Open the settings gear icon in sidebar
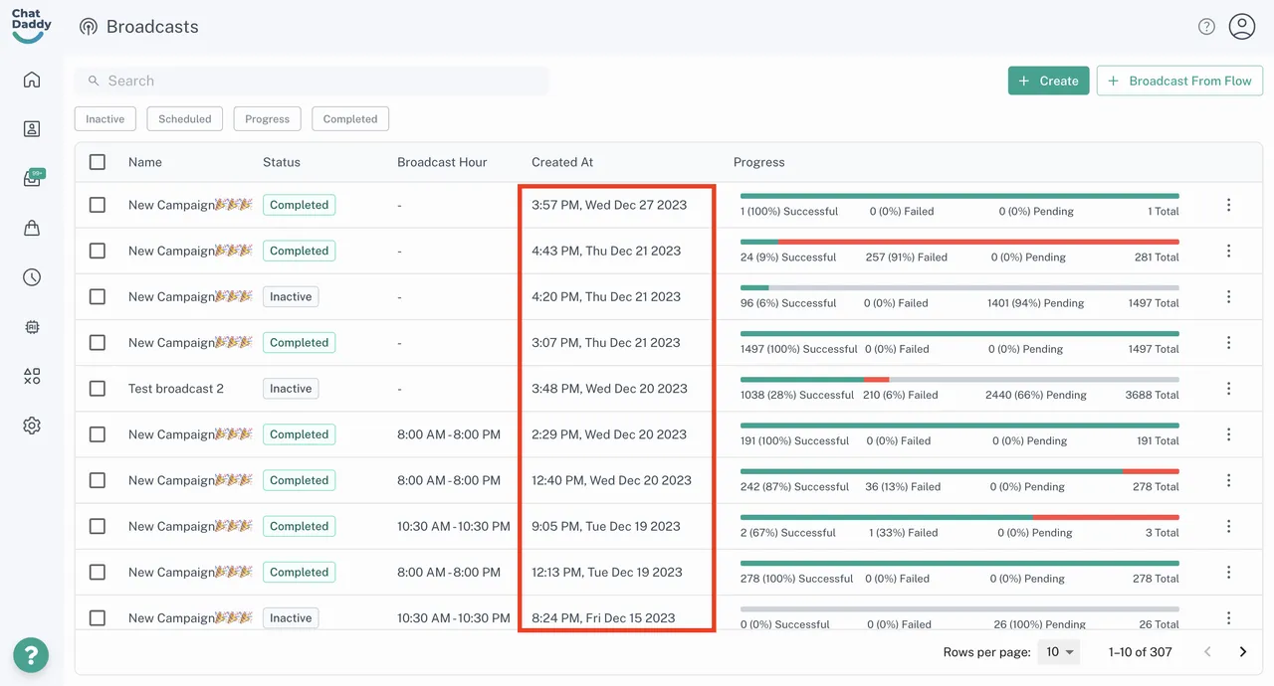Viewport: 1274px width, 686px height. click(32, 426)
